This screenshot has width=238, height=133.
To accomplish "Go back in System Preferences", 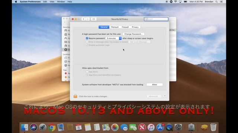I will pos(83,19).
